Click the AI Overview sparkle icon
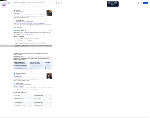 click(14, 30)
